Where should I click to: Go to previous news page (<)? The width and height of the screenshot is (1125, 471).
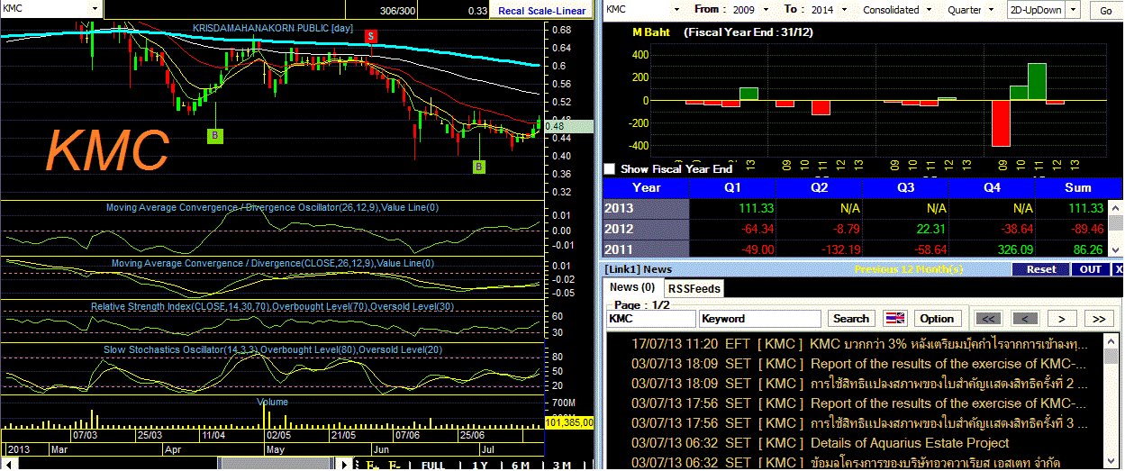[x=1024, y=318]
